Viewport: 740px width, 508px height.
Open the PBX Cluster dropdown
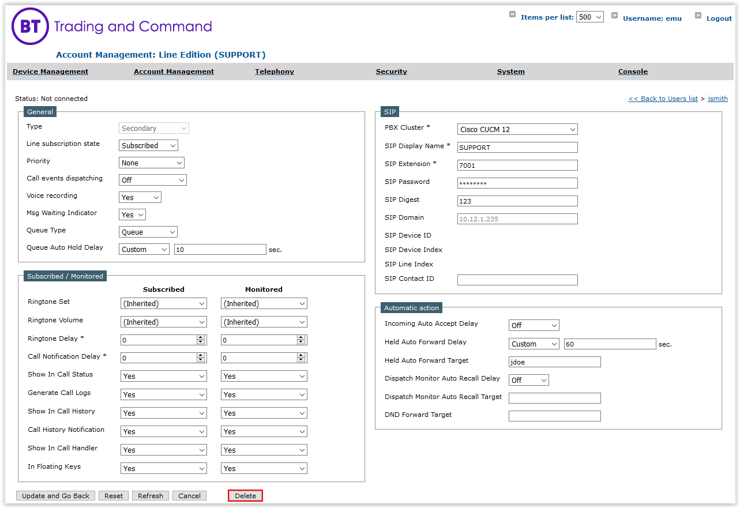tap(517, 130)
